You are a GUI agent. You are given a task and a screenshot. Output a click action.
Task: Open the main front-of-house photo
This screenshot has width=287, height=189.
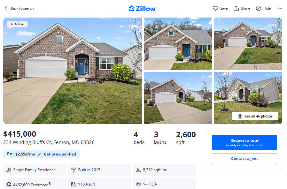(73, 71)
